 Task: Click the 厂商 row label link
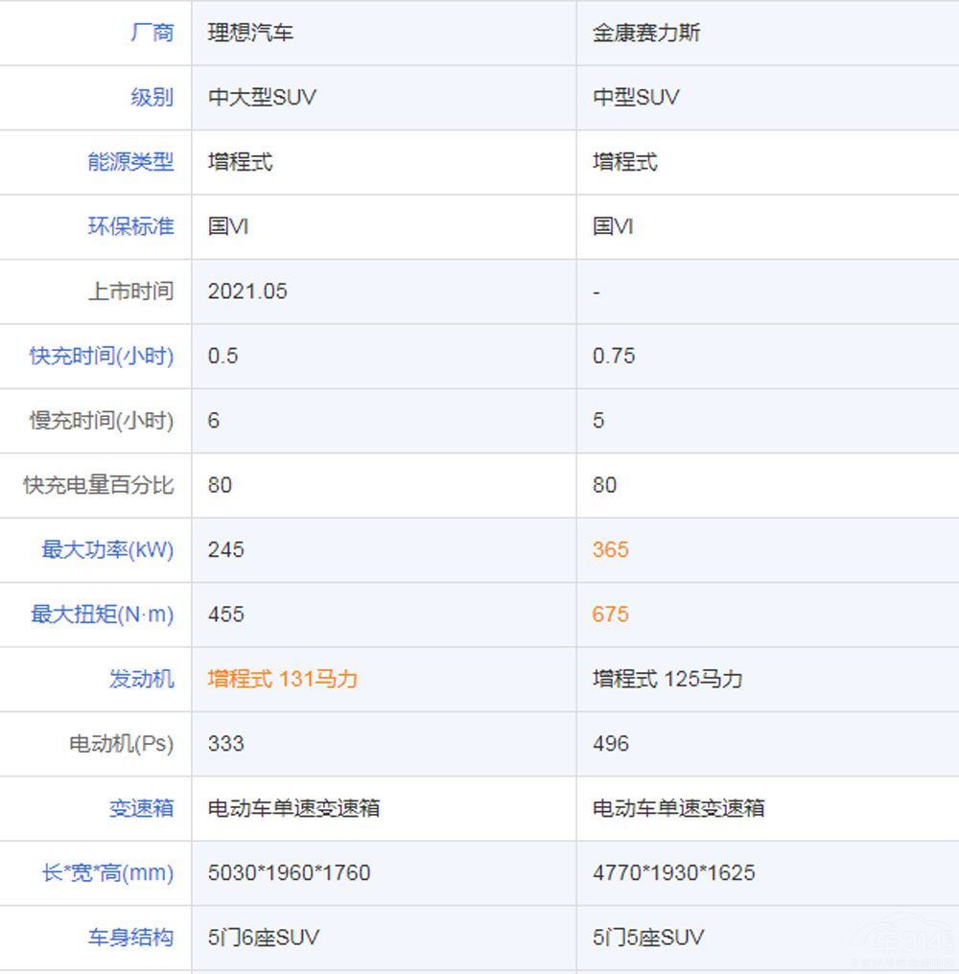[152, 33]
